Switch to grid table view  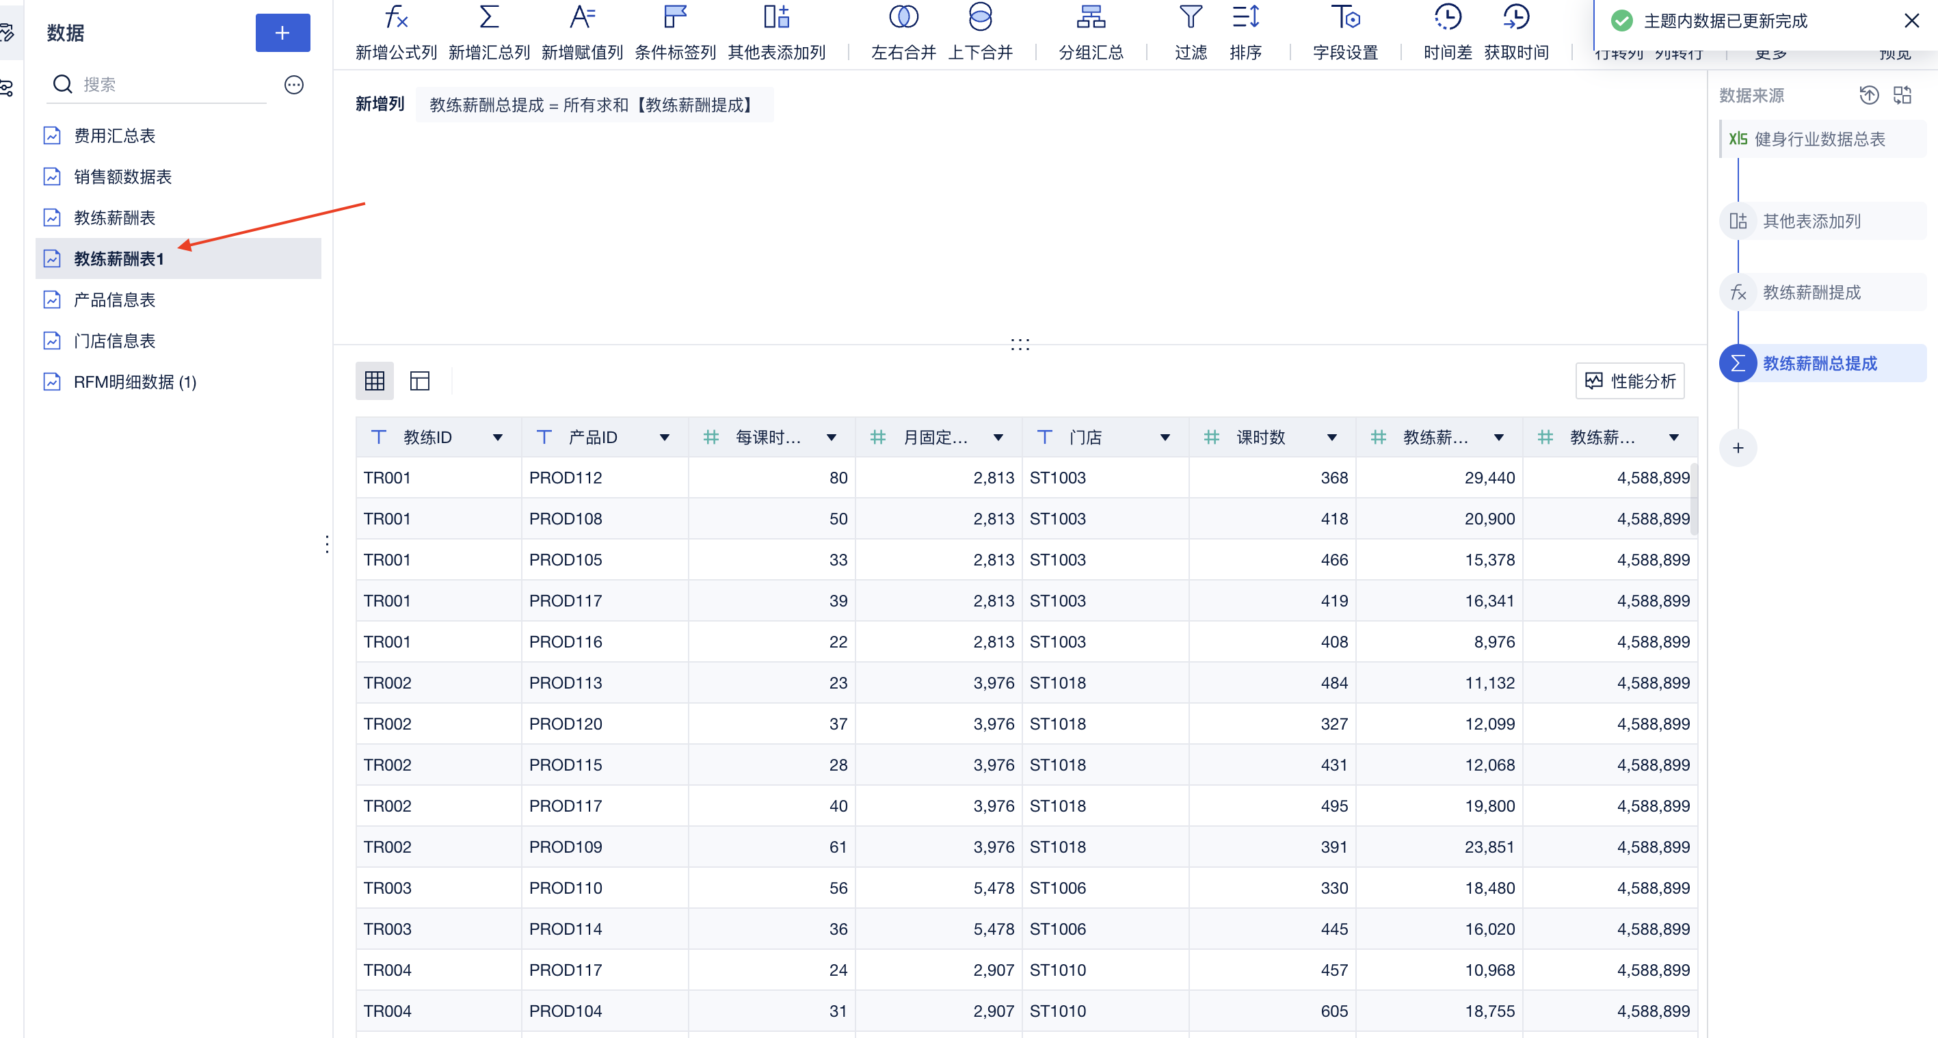[375, 381]
